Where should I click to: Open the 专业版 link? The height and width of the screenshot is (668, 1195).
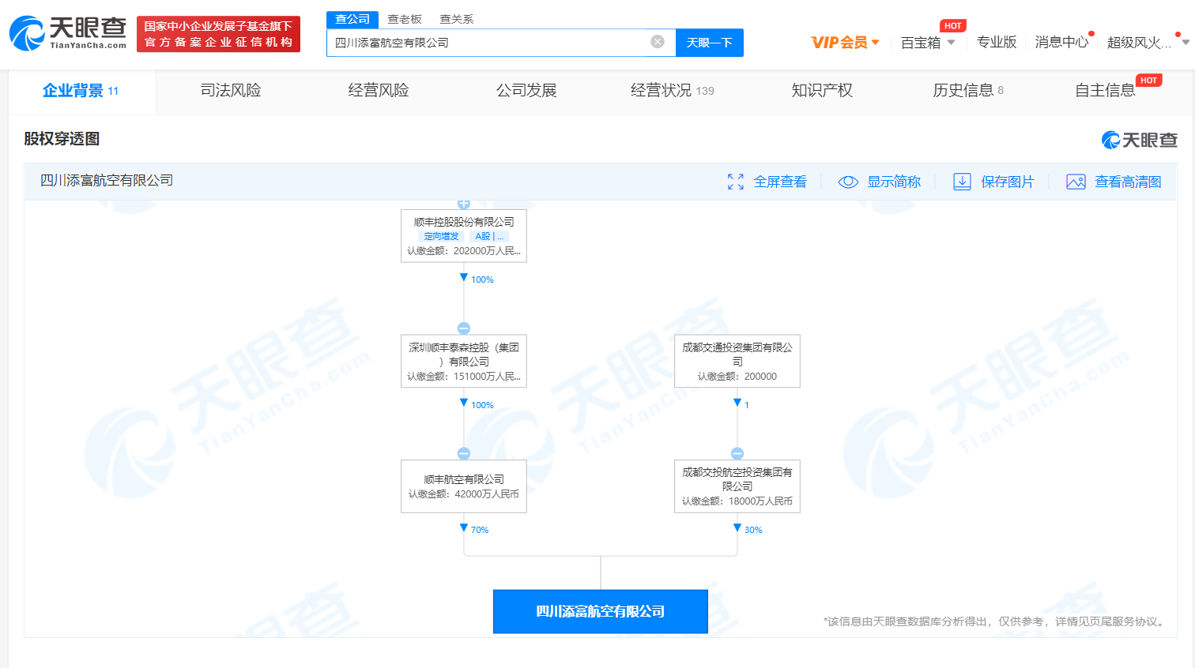tap(997, 42)
